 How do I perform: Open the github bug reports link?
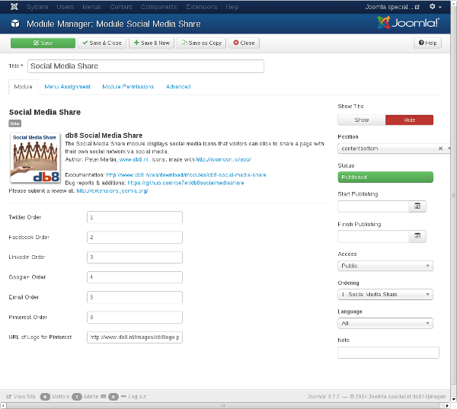coord(186,183)
